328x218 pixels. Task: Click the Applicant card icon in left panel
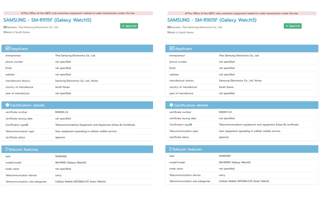point(8,49)
